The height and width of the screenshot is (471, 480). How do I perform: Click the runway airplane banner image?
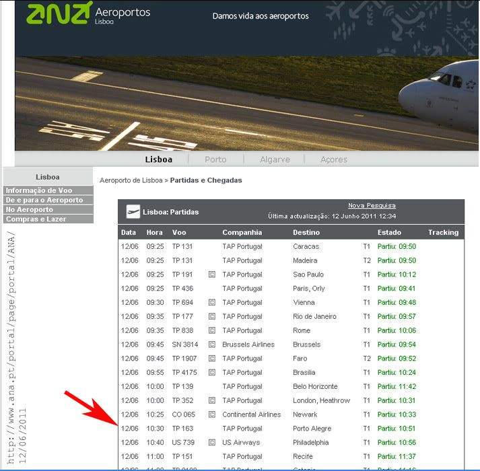click(246, 104)
